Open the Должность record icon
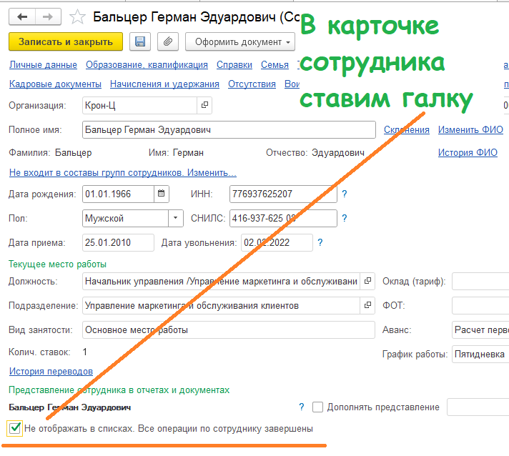Screen dimensions: 509x456 point(367,281)
